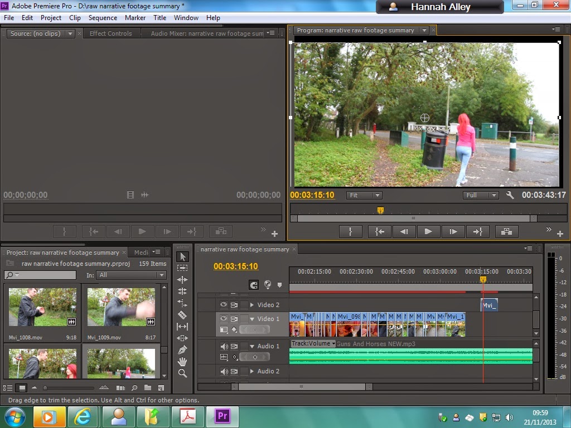Screen dimensions: 571x428
Task: Go to Out point in Program monitor
Action: tap(477, 231)
